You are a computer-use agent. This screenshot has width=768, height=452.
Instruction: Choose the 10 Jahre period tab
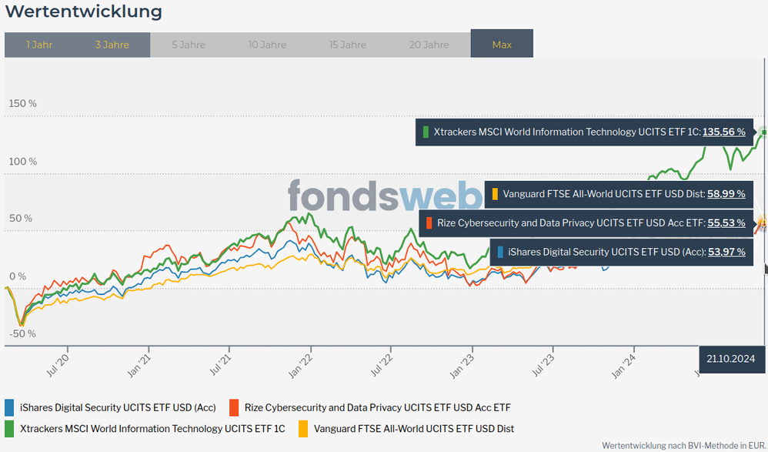pos(267,45)
